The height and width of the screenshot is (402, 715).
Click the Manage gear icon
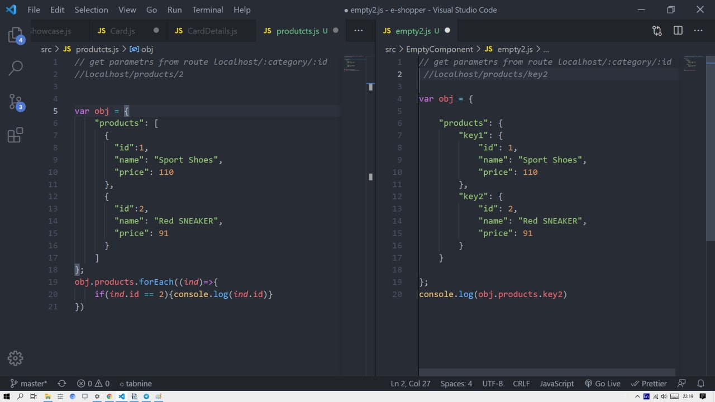15,358
